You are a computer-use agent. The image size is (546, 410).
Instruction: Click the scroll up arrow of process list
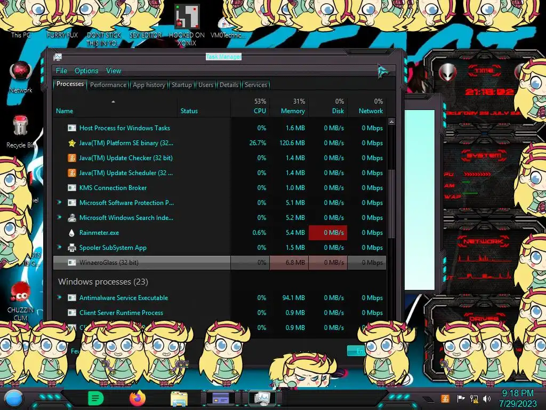point(392,122)
